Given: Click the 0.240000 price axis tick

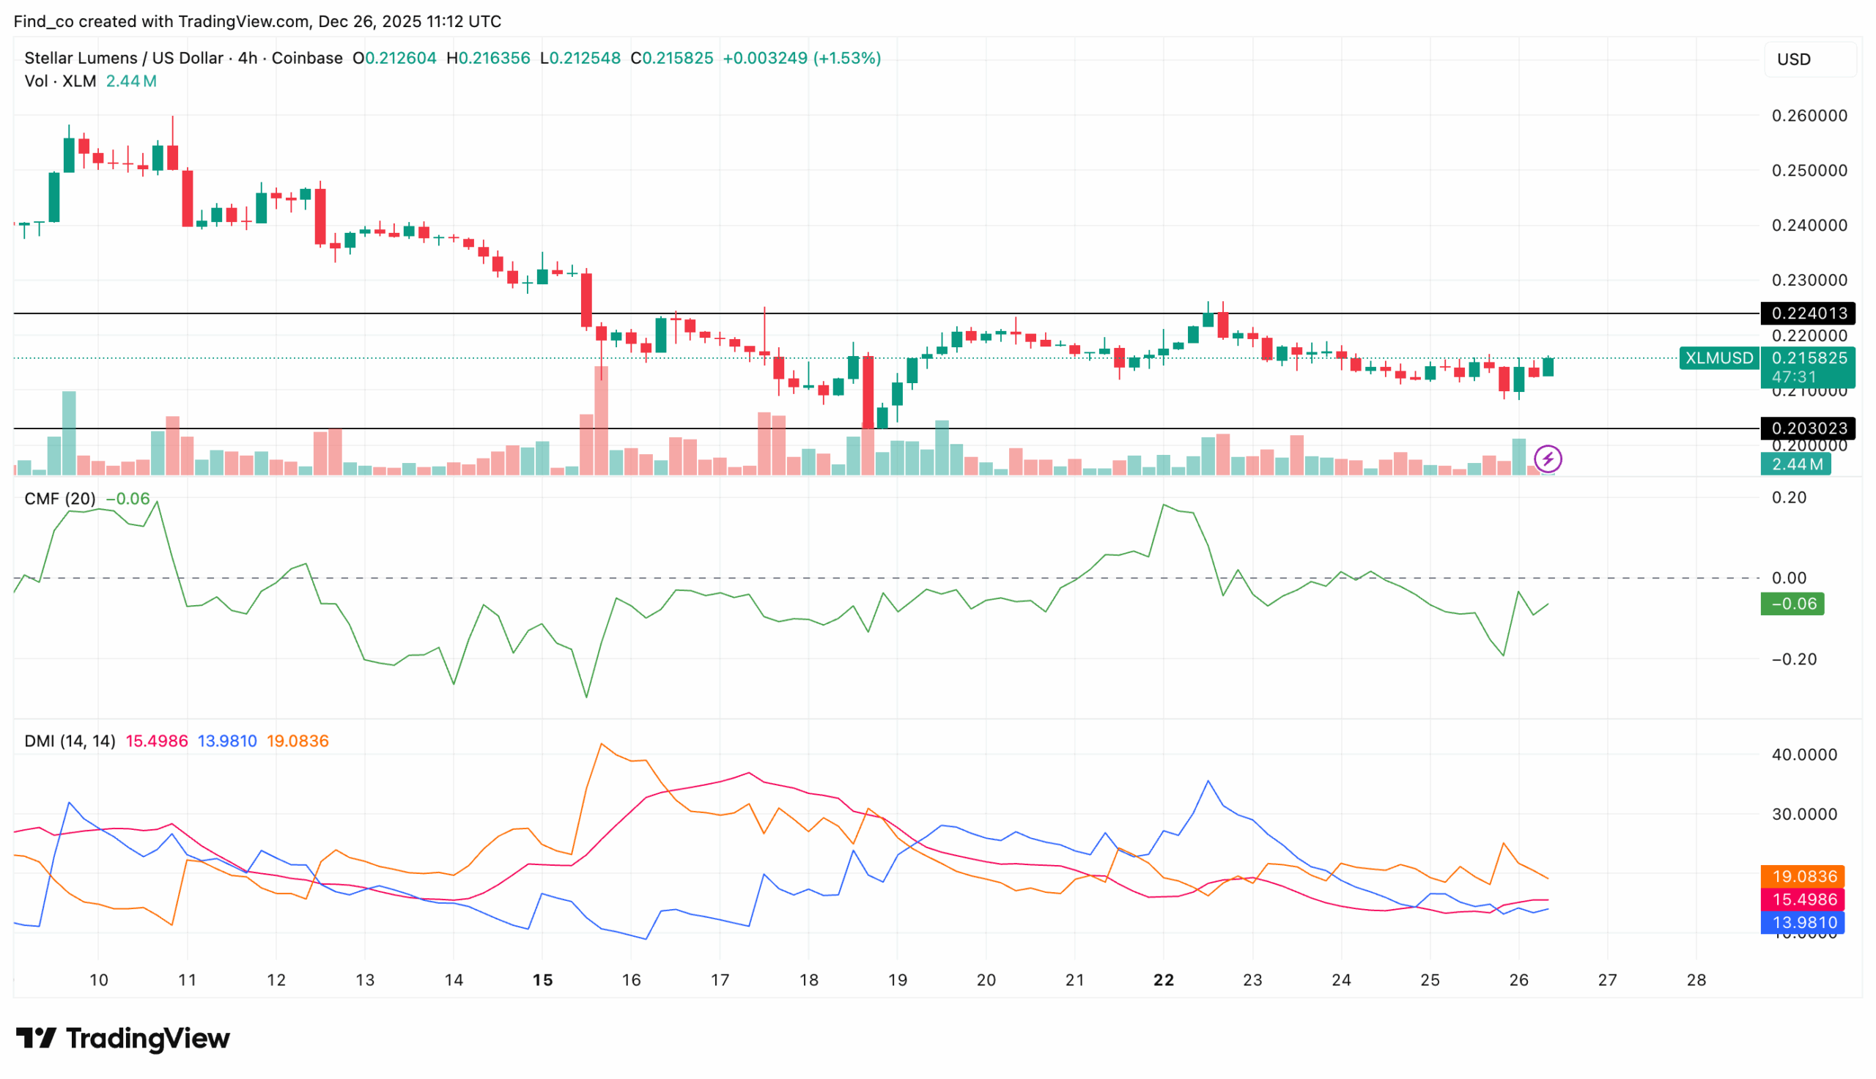Looking at the screenshot, I should tap(1809, 226).
